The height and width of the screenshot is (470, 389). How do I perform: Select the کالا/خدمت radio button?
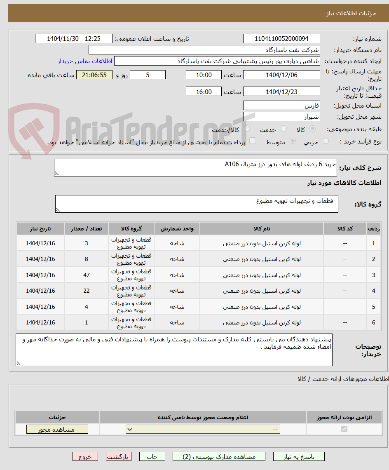(247, 129)
